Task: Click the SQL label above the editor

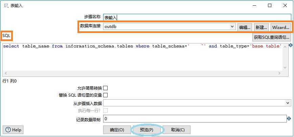Action: [x=6, y=36]
